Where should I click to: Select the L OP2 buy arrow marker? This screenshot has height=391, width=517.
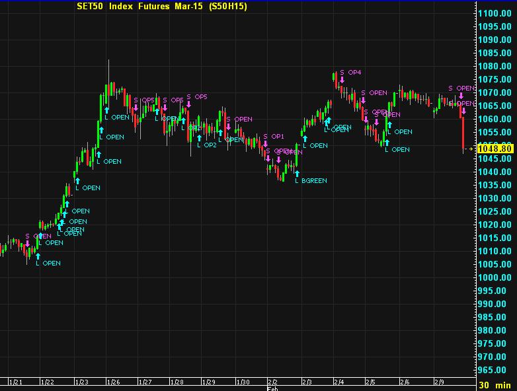point(198,138)
